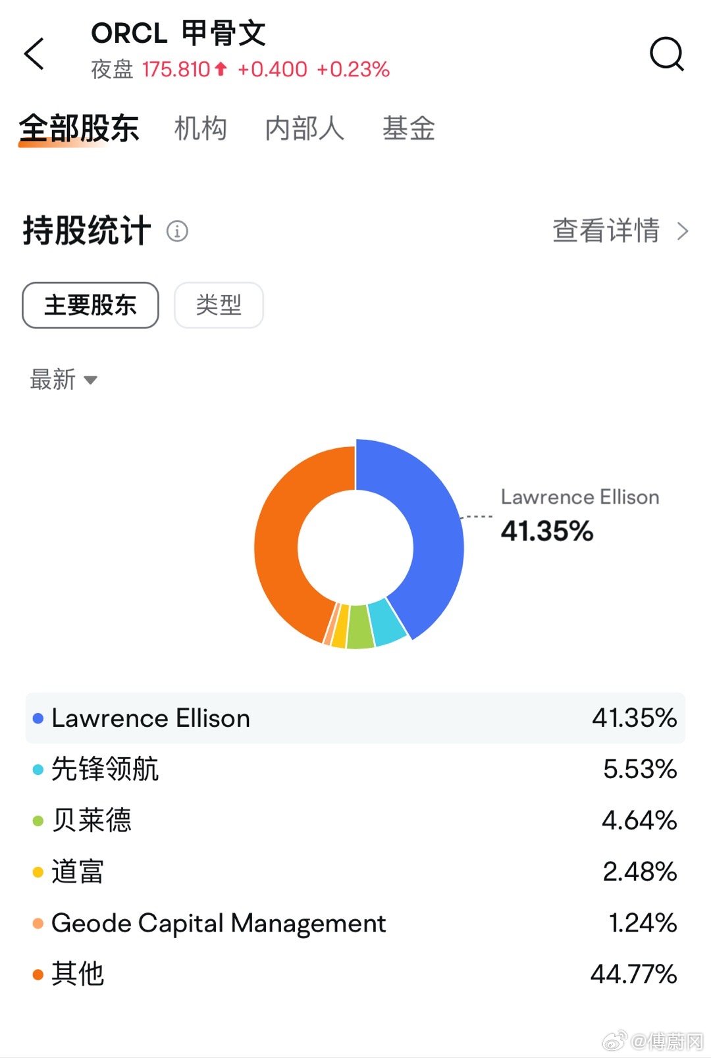The image size is (711, 1058).
Task: Tap the info icon beside 持股统计
Action: [177, 231]
